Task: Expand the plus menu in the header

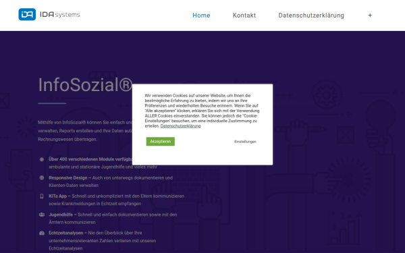Action: [370, 16]
